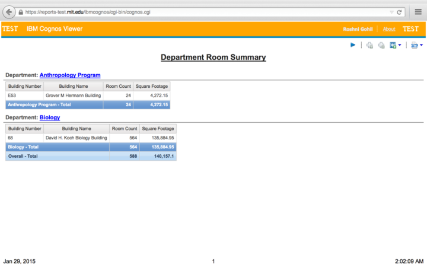Click the Run report play icon
Screen dimensions: 427x267
pos(353,45)
